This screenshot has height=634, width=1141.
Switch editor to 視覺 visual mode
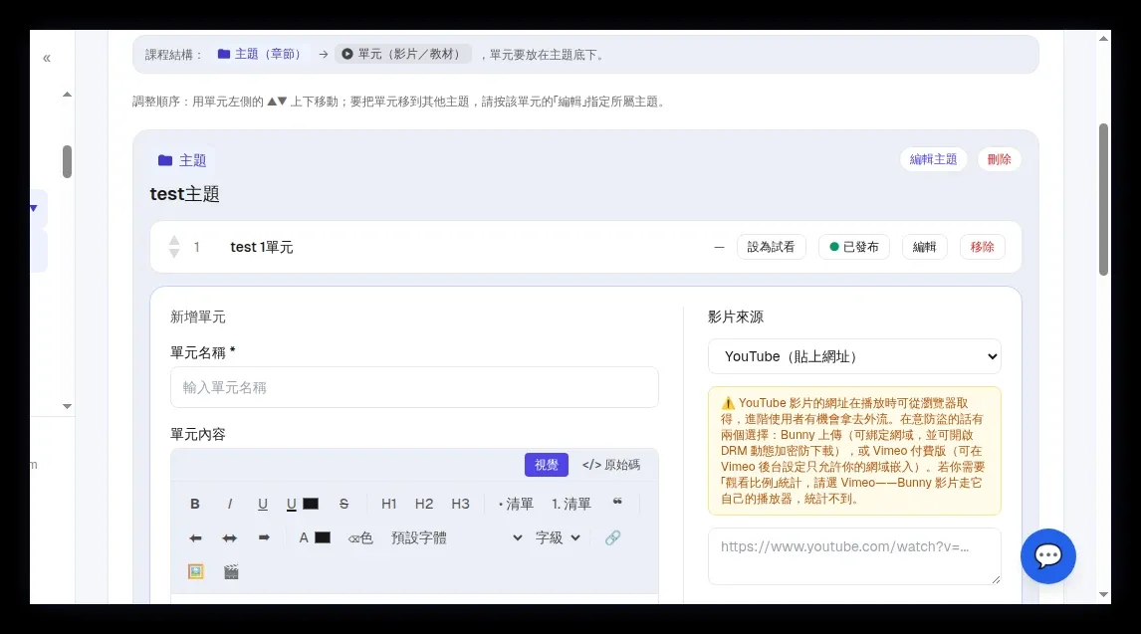(547, 465)
